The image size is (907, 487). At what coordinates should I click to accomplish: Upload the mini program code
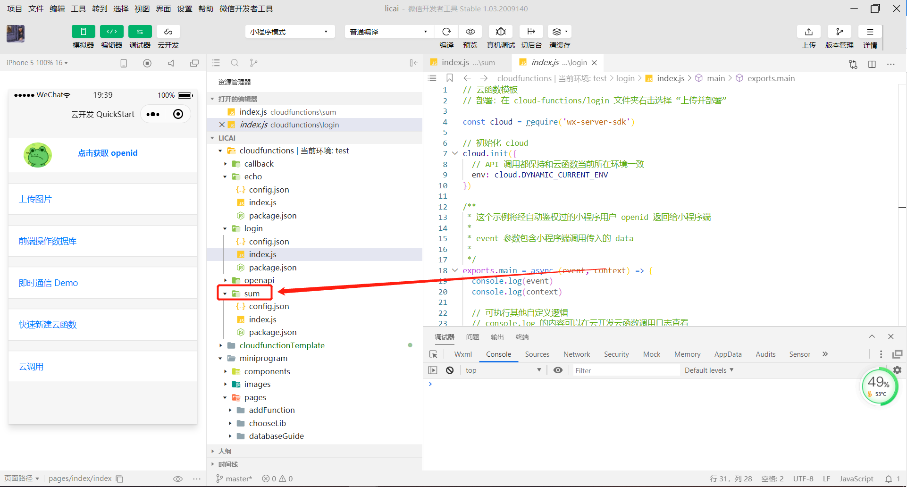(x=809, y=32)
